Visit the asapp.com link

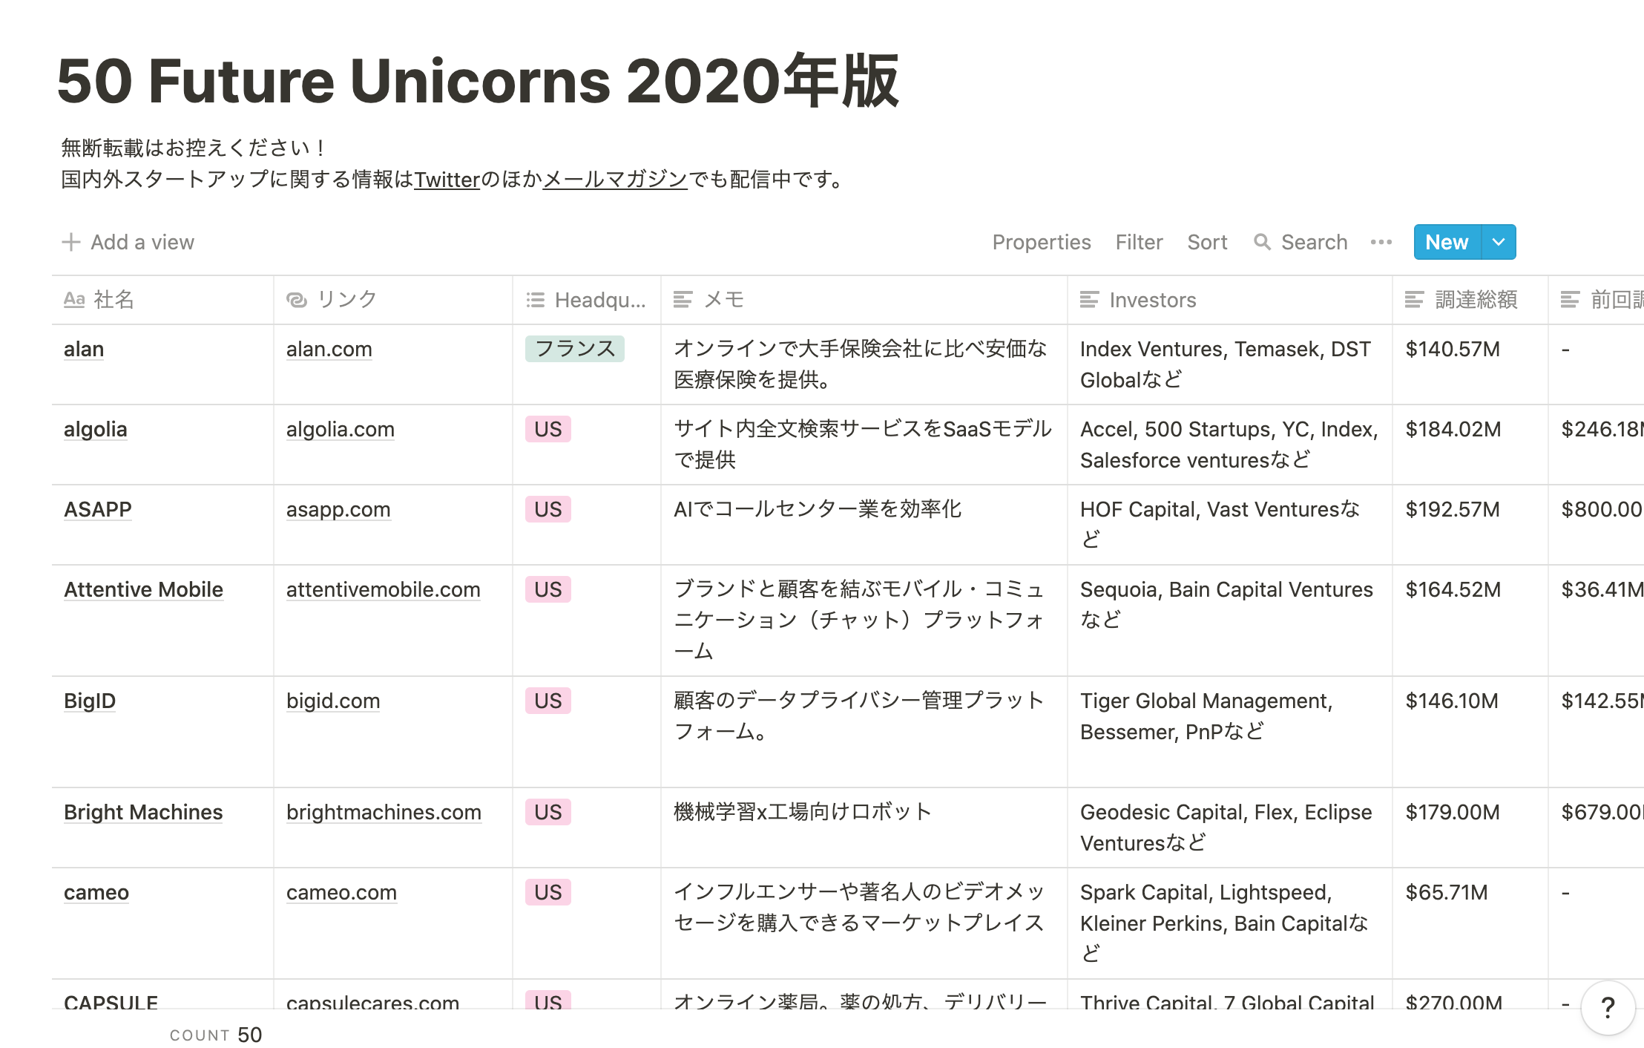(x=338, y=509)
